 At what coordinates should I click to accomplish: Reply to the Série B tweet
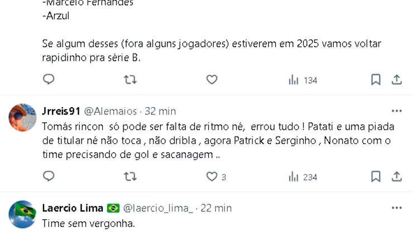coord(49,80)
